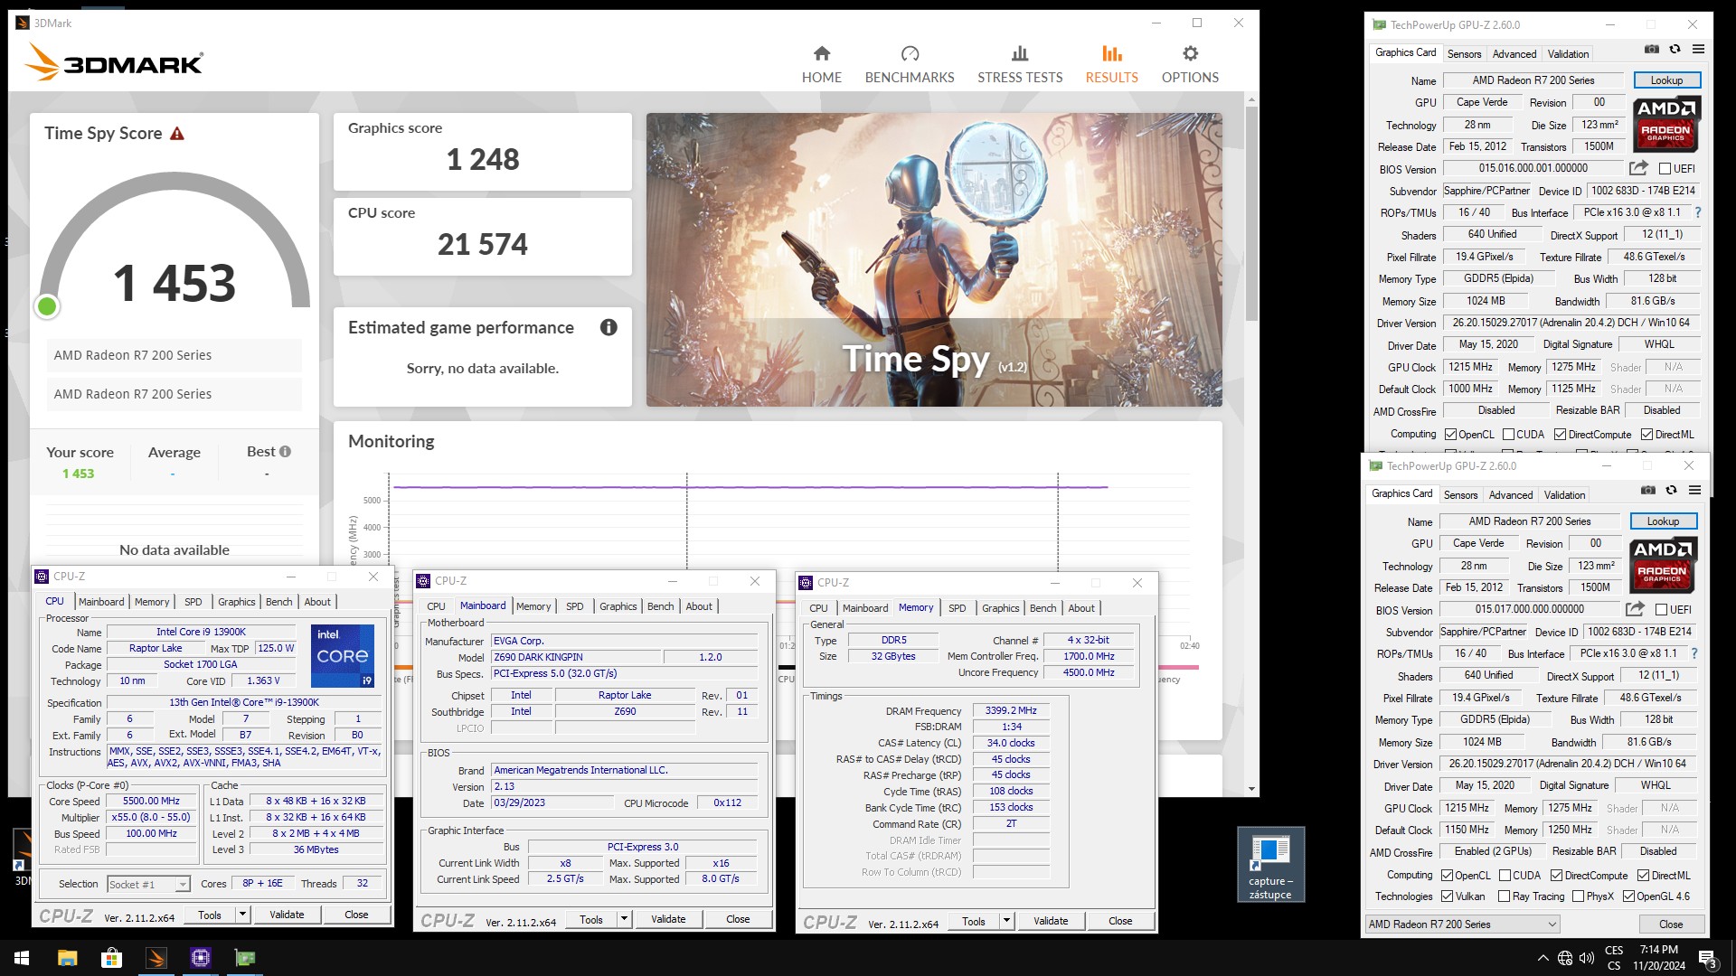
Task: Toggle UEFI checkbox in lower GPU-Z
Action: [x=1661, y=610]
